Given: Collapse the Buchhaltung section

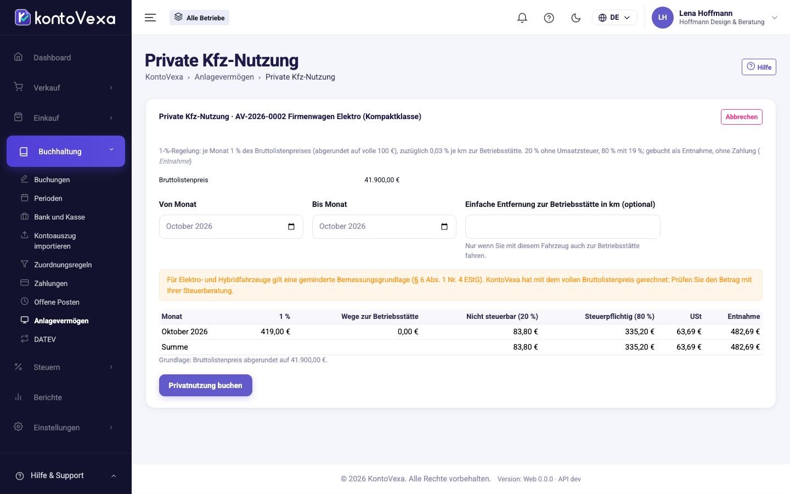Looking at the screenshot, I should pyautogui.click(x=66, y=151).
